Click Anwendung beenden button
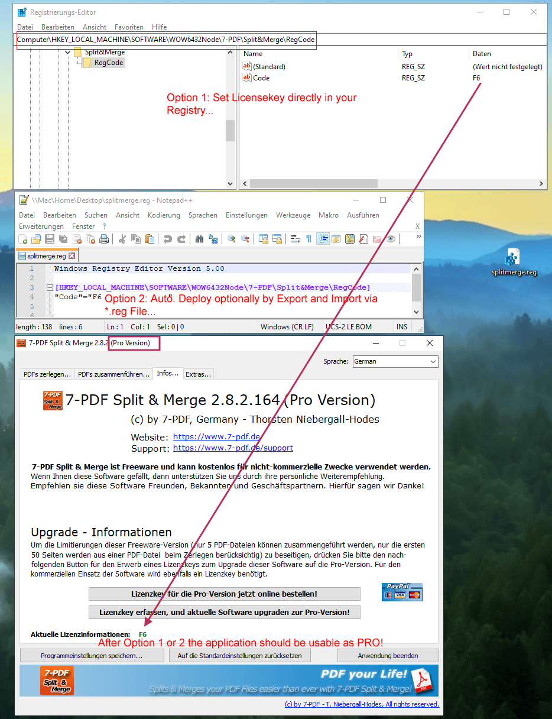Screen dimensions: 552x719 388,656
